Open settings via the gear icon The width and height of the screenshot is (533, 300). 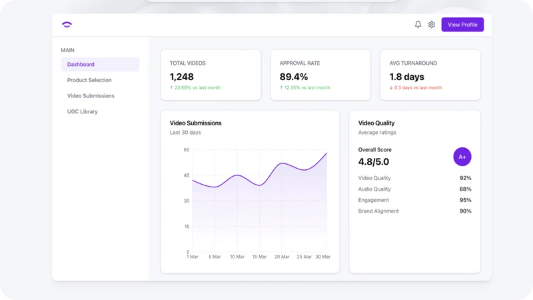(x=431, y=25)
